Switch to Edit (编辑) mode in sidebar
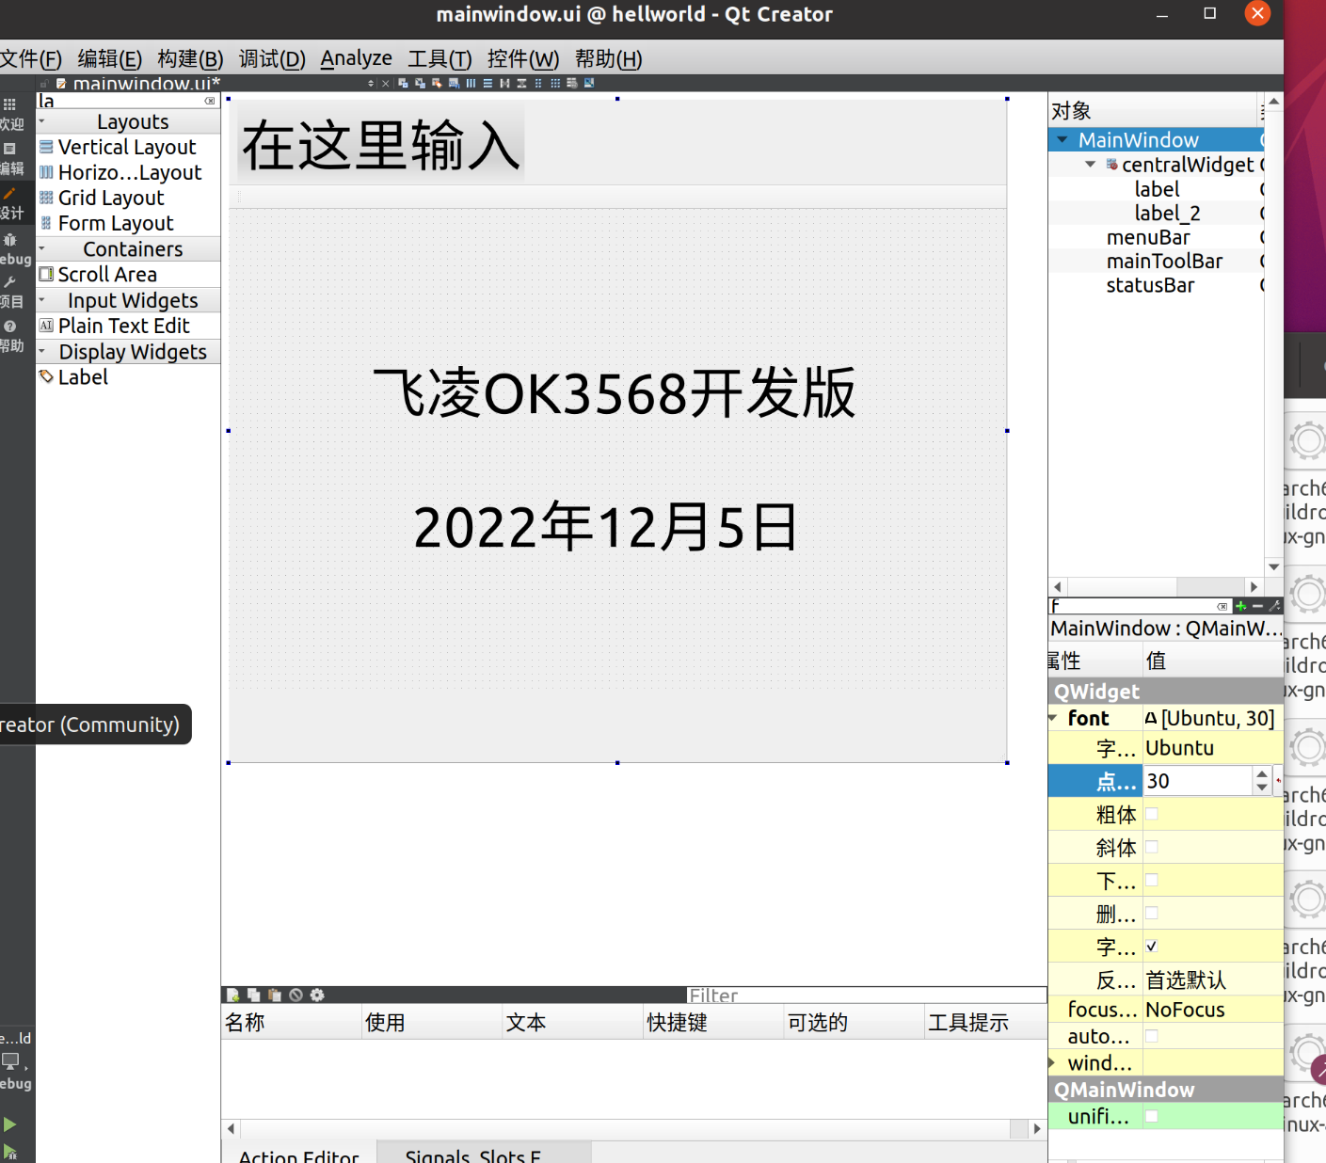The height and width of the screenshot is (1163, 1326). 10,158
